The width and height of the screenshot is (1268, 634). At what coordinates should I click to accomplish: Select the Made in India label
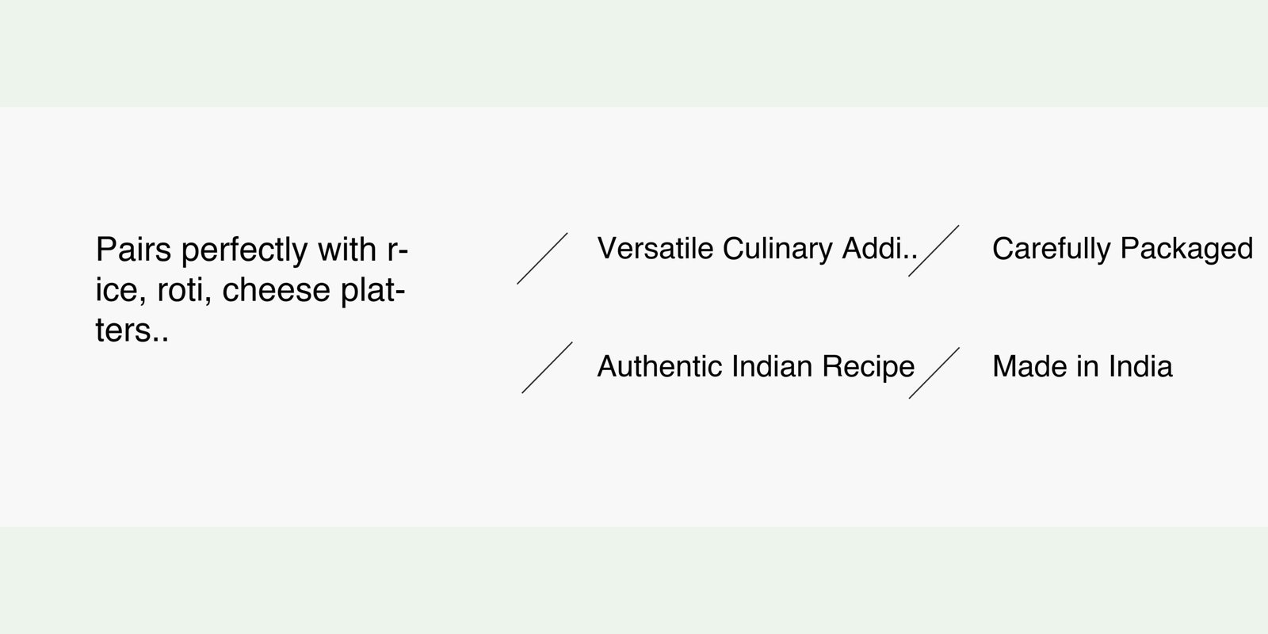pyautogui.click(x=1082, y=367)
